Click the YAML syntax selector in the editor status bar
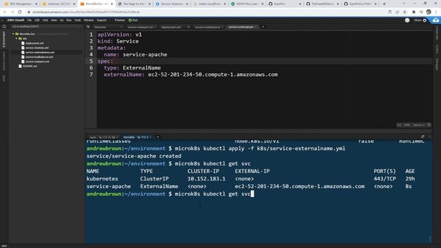This screenshot has height=248, width=441. (407, 125)
